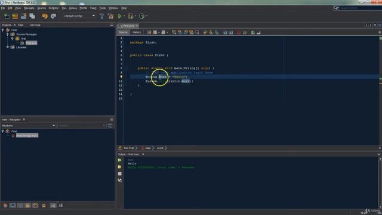The width and height of the screenshot is (382, 215).
Task: Click the Find Selection magnifier icon
Action: click(x=174, y=32)
